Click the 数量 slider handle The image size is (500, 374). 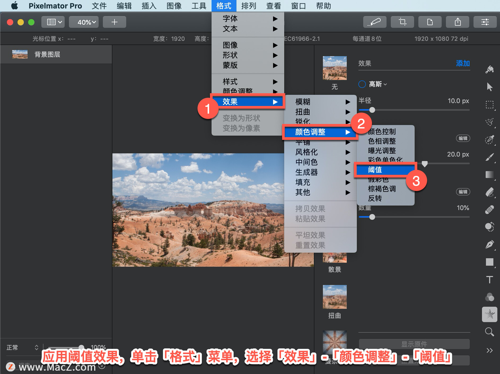point(372,217)
